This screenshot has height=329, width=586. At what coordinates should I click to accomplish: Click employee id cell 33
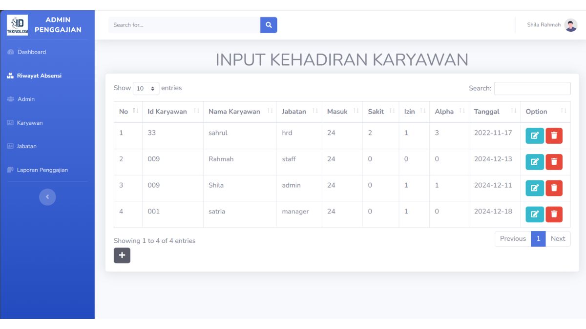[x=151, y=133]
